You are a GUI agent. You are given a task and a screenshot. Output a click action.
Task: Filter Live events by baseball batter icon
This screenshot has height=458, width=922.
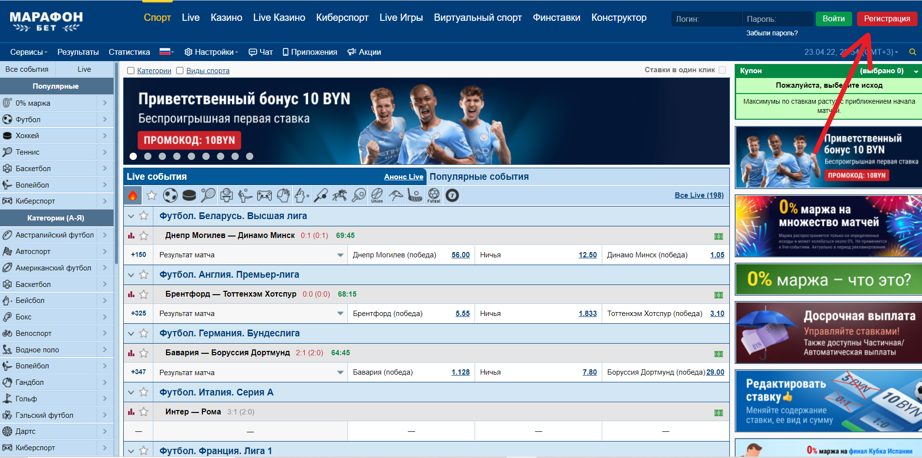(302, 195)
